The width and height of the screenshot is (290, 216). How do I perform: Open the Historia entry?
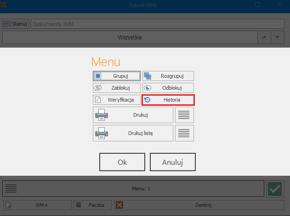pos(168,100)
